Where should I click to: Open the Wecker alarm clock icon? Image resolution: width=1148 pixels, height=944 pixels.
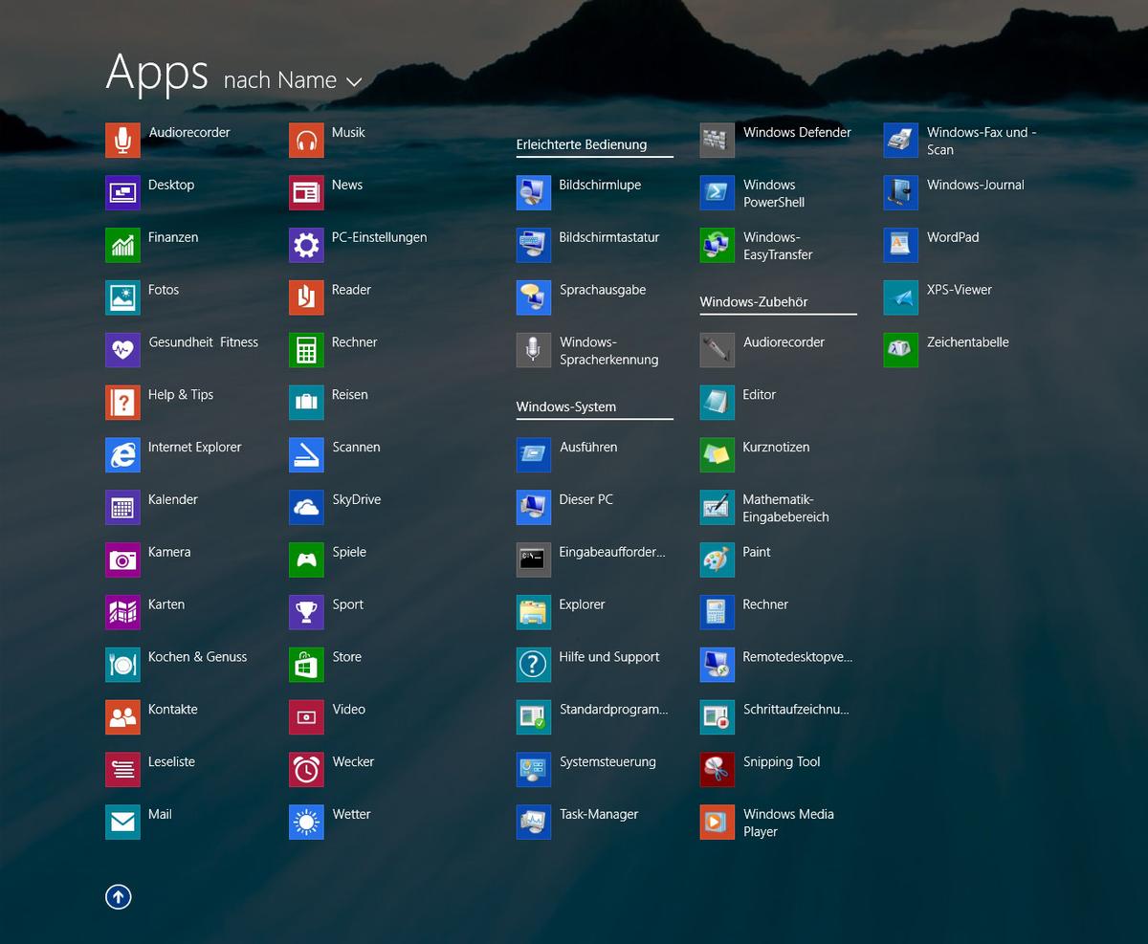click(x=306, y=772)
